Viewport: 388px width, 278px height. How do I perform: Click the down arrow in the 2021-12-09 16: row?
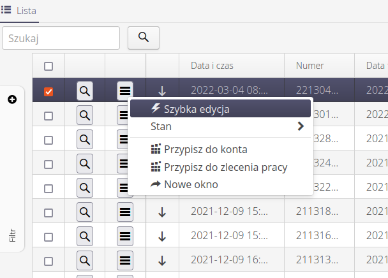[x=162, y=260]
